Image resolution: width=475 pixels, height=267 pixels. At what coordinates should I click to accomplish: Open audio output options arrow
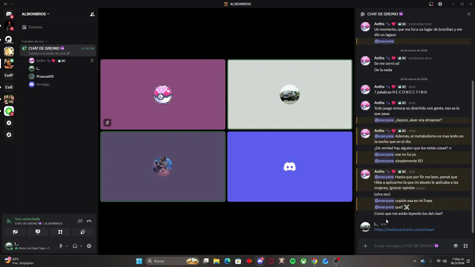coord(81,246)
